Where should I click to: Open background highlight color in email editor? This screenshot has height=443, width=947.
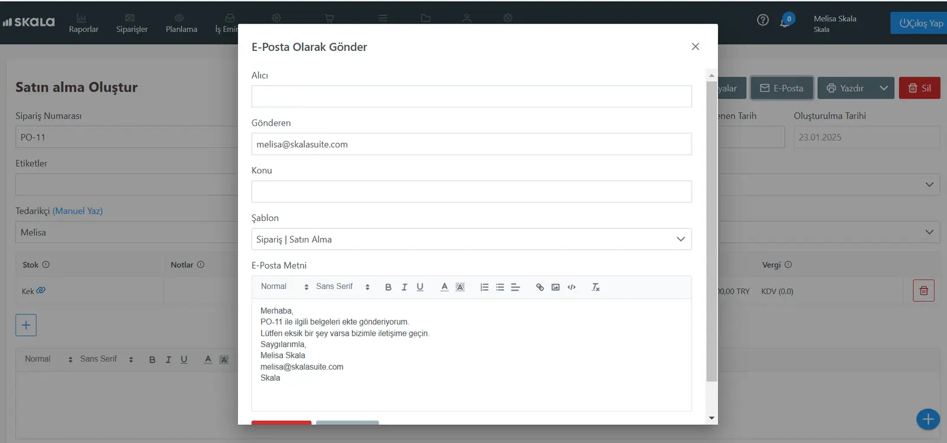460,287
